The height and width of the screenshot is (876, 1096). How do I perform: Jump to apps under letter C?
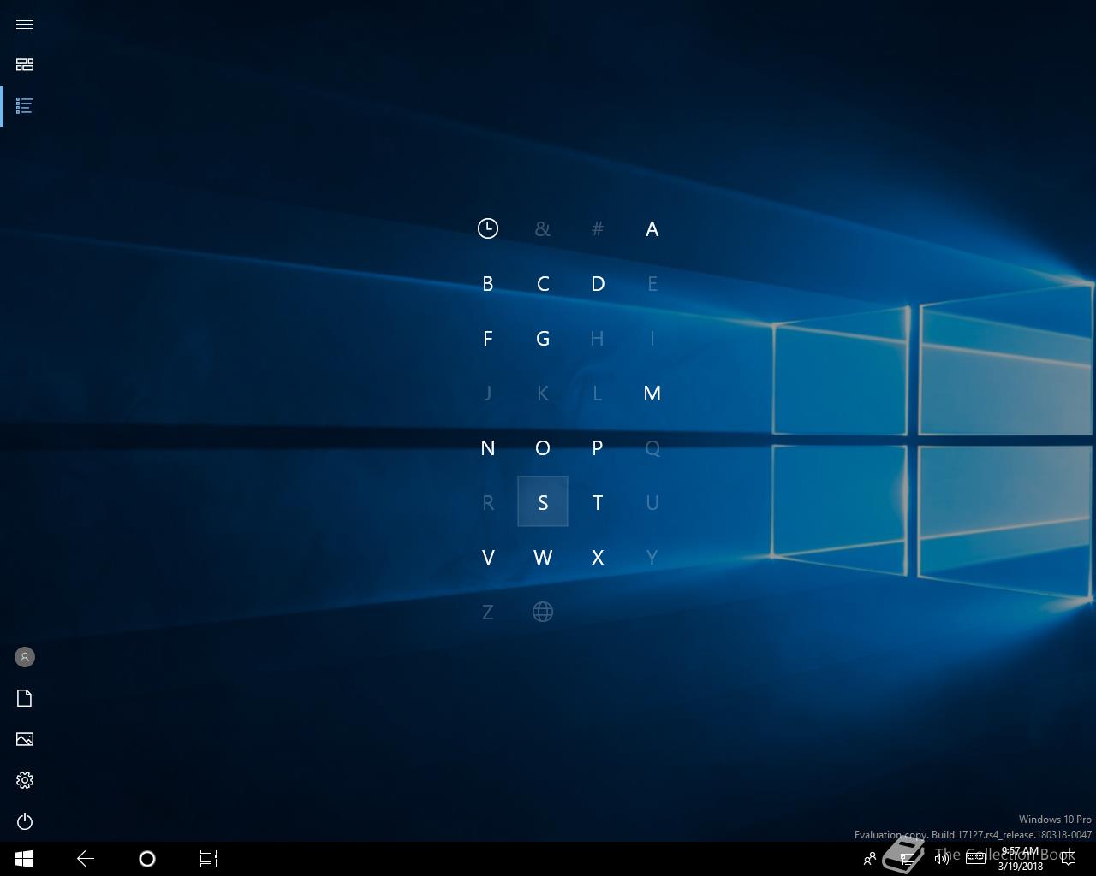point(543,283)
